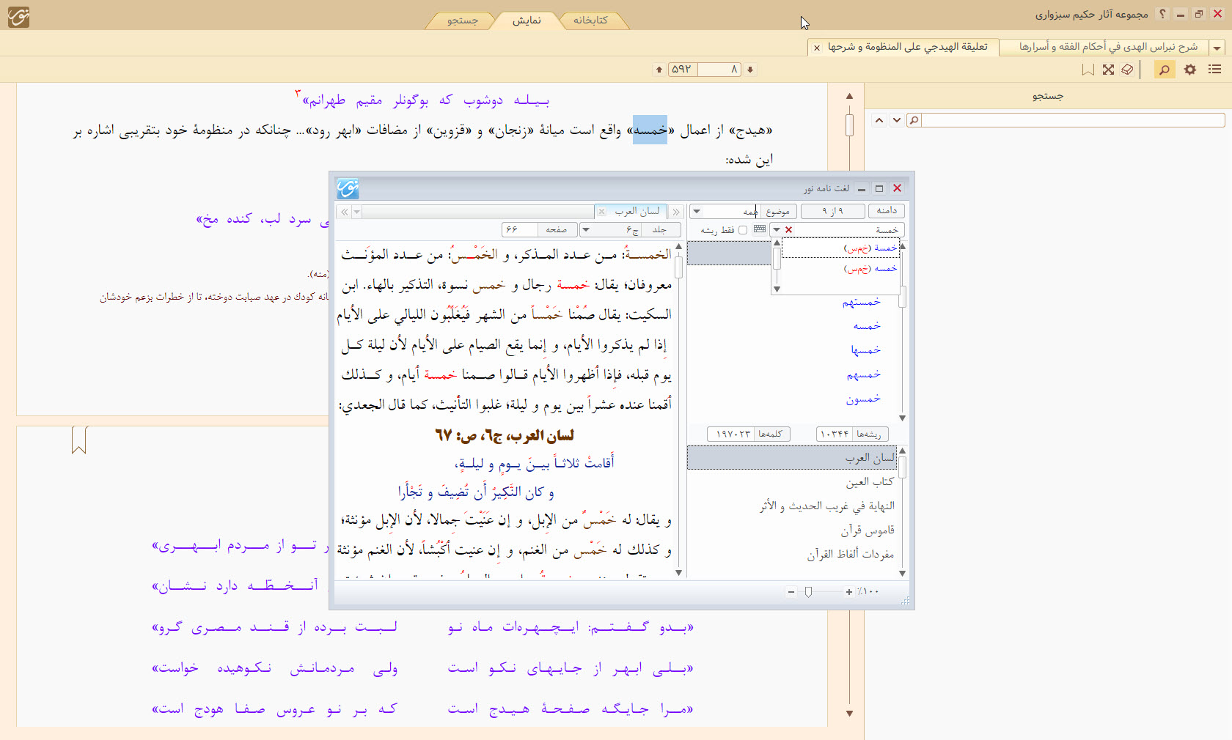
Task: Click in the main search text field
Action: pos(1072,120)
